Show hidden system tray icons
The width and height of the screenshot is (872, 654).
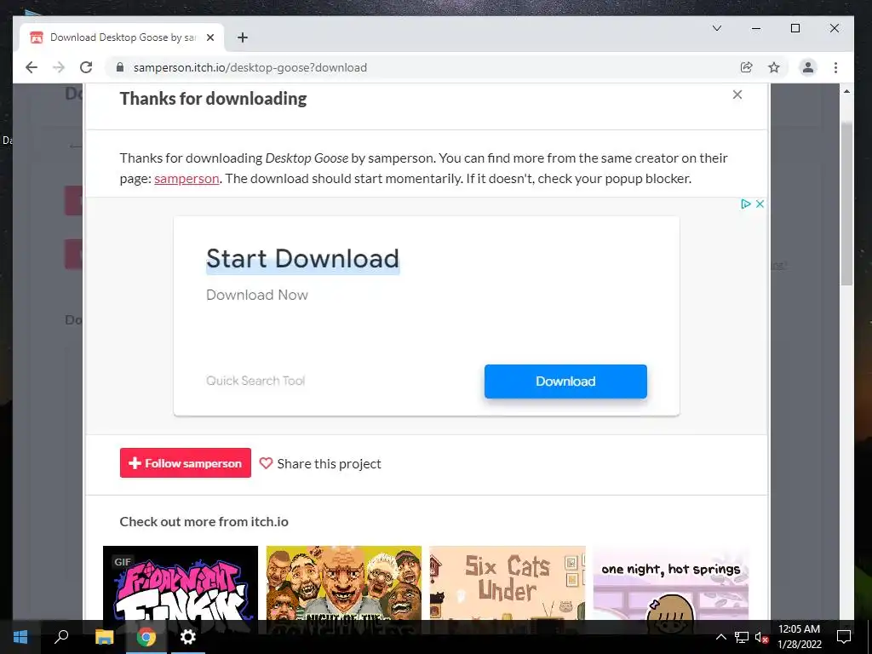[x=720, y=637]
